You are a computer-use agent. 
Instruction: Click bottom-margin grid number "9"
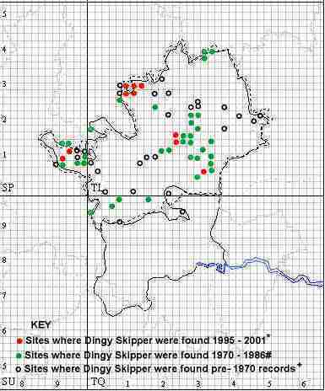(x=57, y=383)
